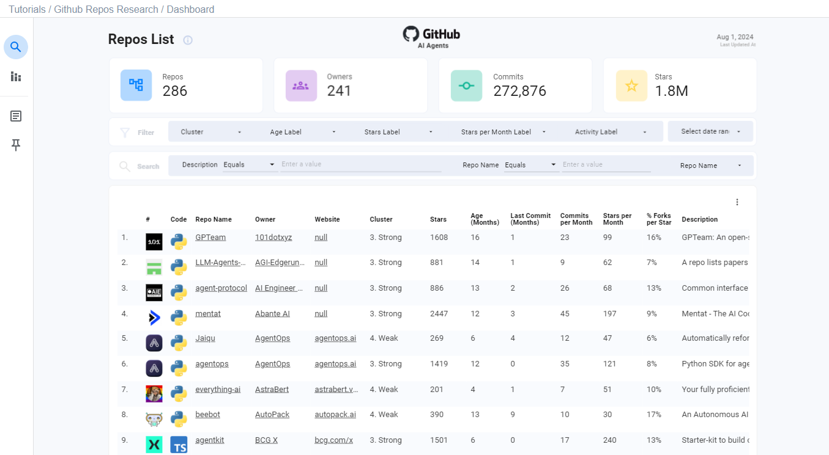Expand the Stars Label filter dropdown
The width and height of the screenshot is (829, 455).
click(398, 132)
